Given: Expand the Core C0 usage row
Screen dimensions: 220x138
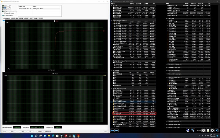Looking at the screenshot, I should pyautogui.click(x=113, y=64).
